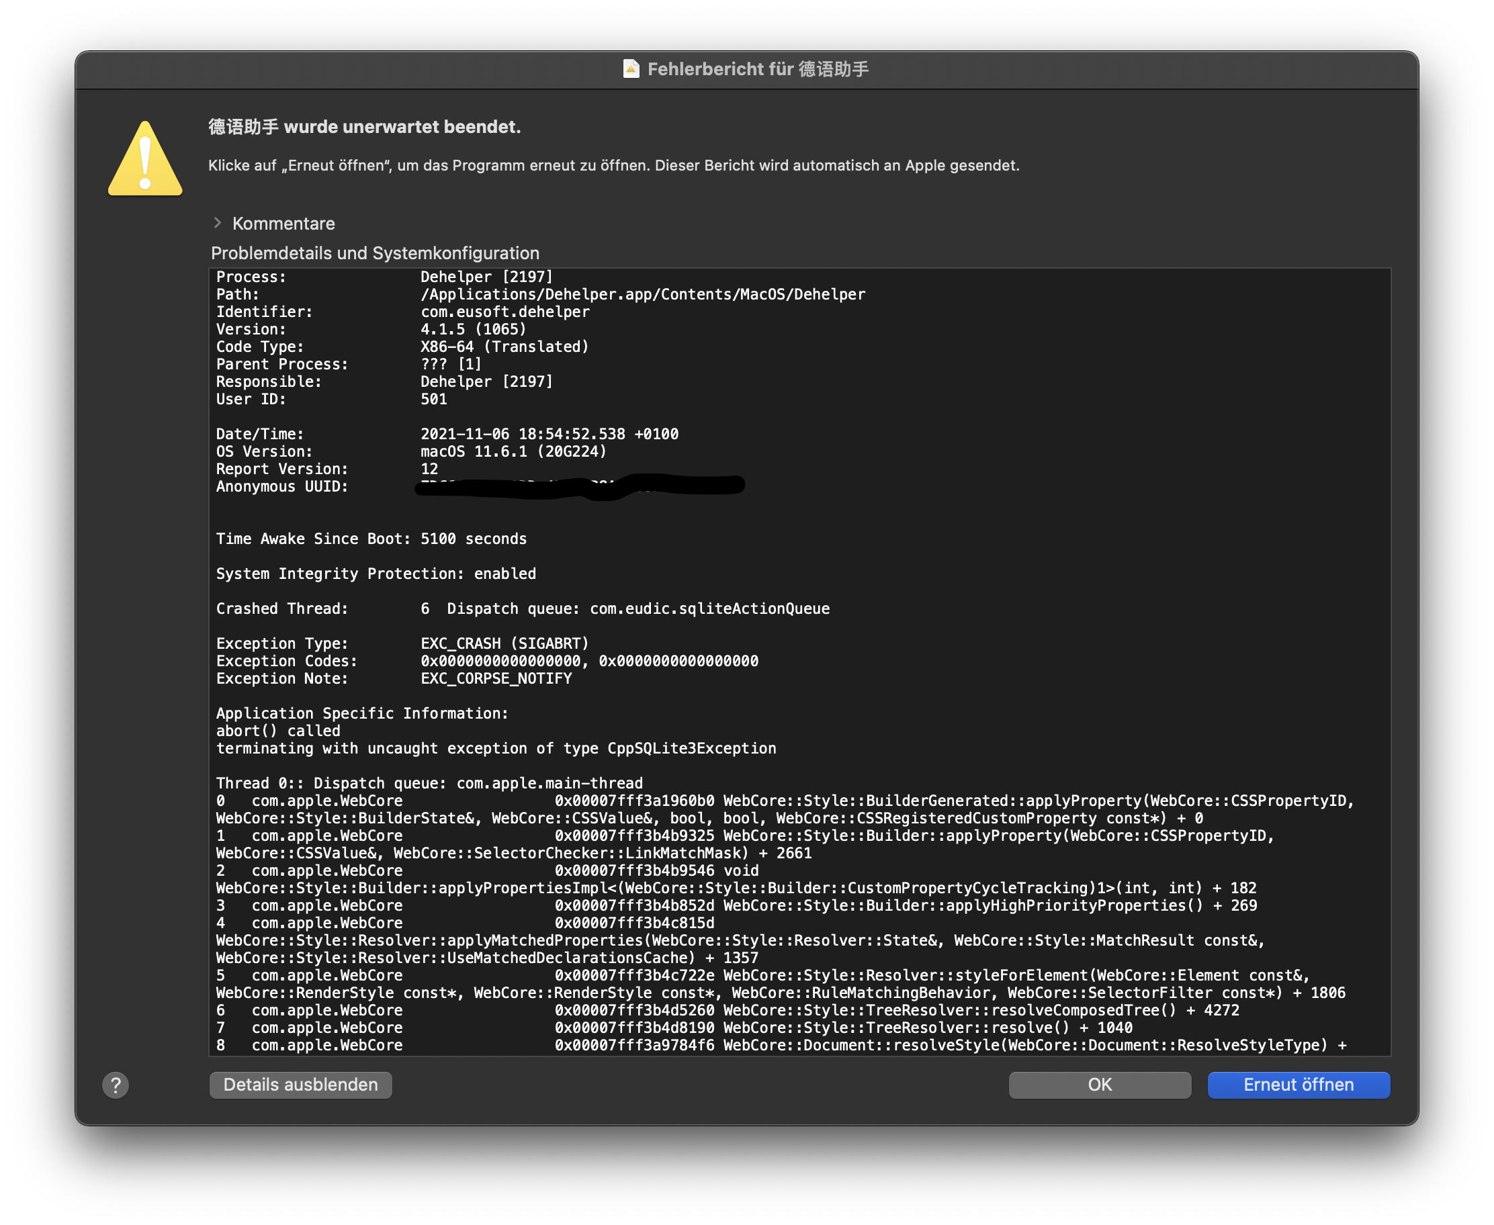Click the Responsible: Dehelper [2197] line
The height and width of the screenshot is (1225, 1494).
click(x=385, y=381)
